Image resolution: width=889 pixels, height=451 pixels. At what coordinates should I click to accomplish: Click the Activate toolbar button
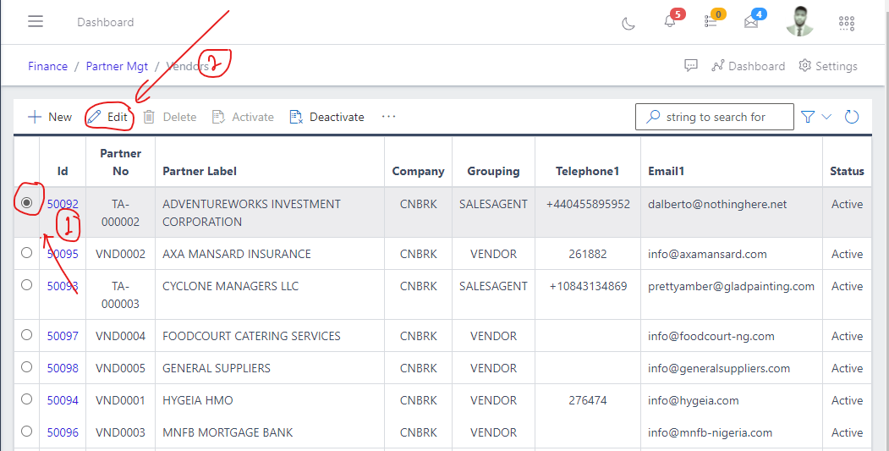pyautogui.click(x=243, y=117)
